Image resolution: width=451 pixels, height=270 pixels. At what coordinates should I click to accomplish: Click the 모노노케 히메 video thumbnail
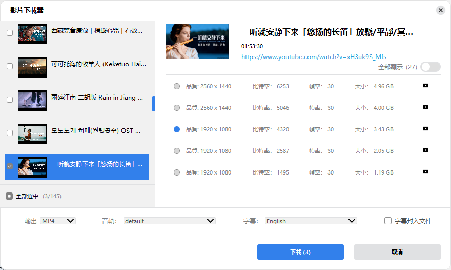tap(32, 134)
